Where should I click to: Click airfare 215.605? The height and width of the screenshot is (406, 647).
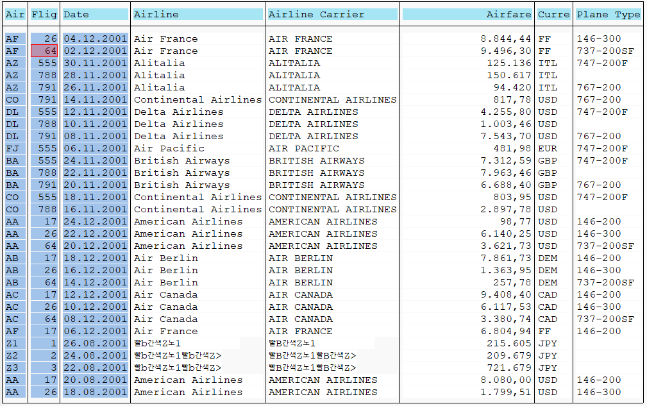coord(508,343)
